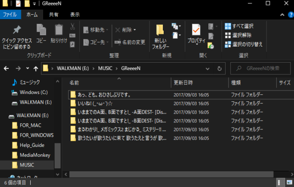294x187 pixels.
Task: Open the ファイル tab
Action: point(10,15)
